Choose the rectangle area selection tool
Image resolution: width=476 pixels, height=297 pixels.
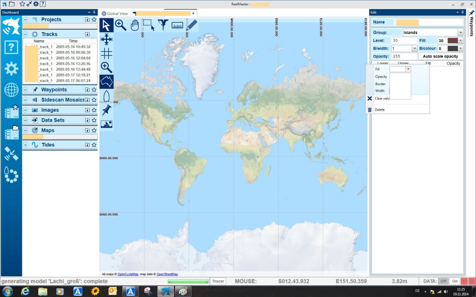[149, 25]
